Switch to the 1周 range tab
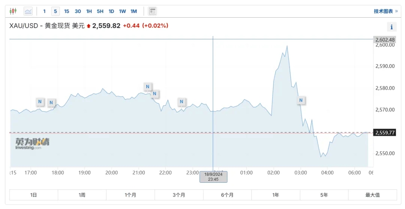Image resolution: width=405 pixels, height=209 pixels. [x=82, y=195]
